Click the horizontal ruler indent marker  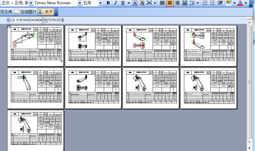(43, 20)
